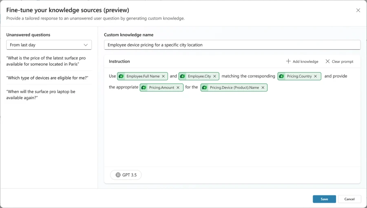Click the X icon for Clear prompt
Image resolution: width=367 pixels, height=208 pixels.
(327, 62)
